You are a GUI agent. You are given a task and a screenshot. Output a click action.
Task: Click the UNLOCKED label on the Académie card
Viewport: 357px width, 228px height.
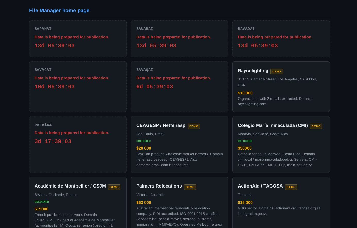coord(42,202)
